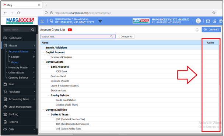This screenshot has width=224, height=136.
Task: Click the MARG BOOKS logo in sidebar
Action: tap(20, 21)
